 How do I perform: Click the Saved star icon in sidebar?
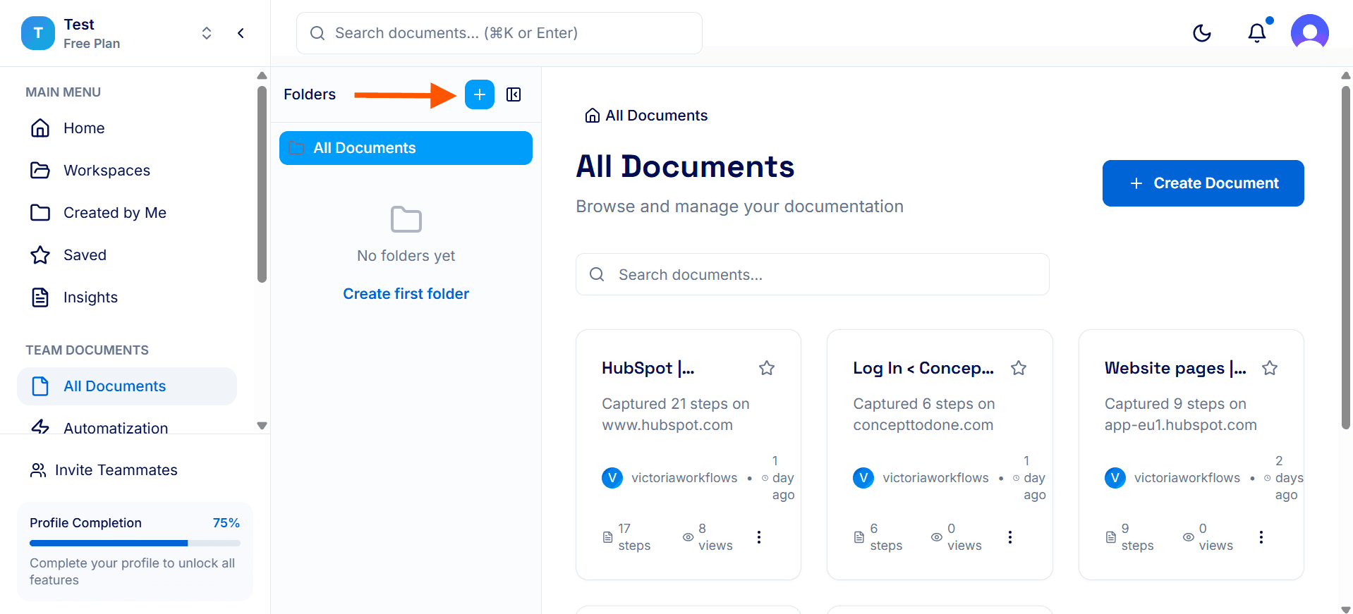point(40,255)
